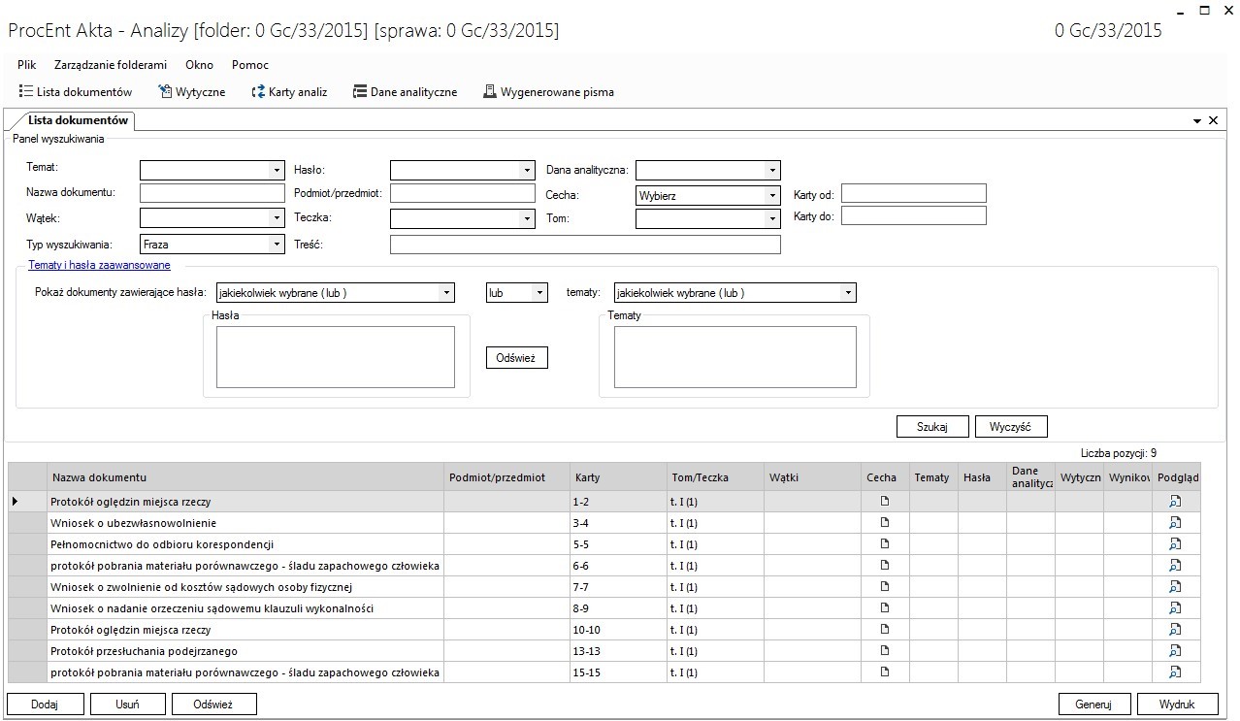1240x721 pixels.
Task: Preview document with Karty 15-15
Action: click(1175, 672)
